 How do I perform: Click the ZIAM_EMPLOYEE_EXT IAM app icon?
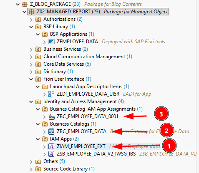51,146
